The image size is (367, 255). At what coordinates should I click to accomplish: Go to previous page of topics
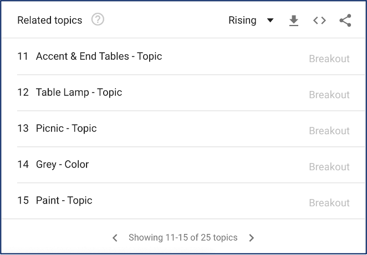(115, 238)
